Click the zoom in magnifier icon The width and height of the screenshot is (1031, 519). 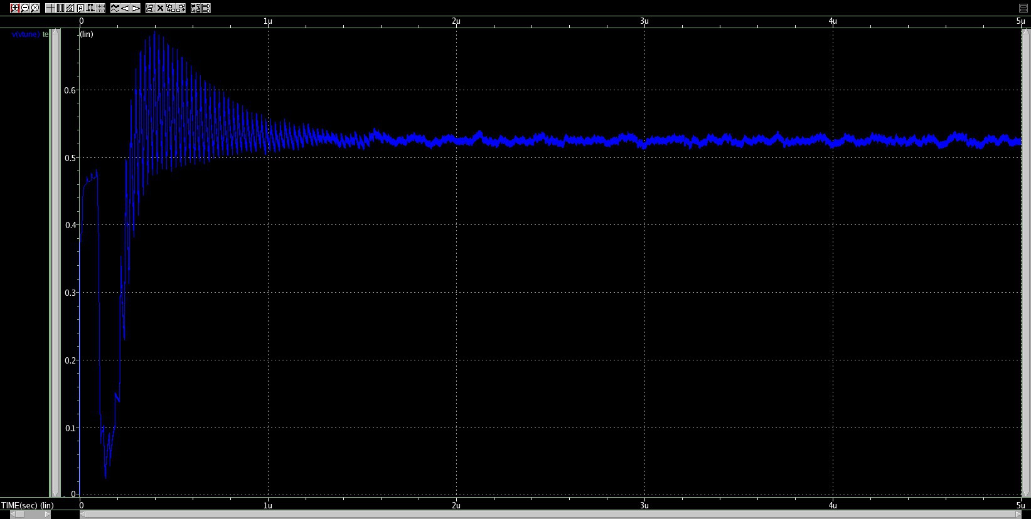tap(15, 8)
